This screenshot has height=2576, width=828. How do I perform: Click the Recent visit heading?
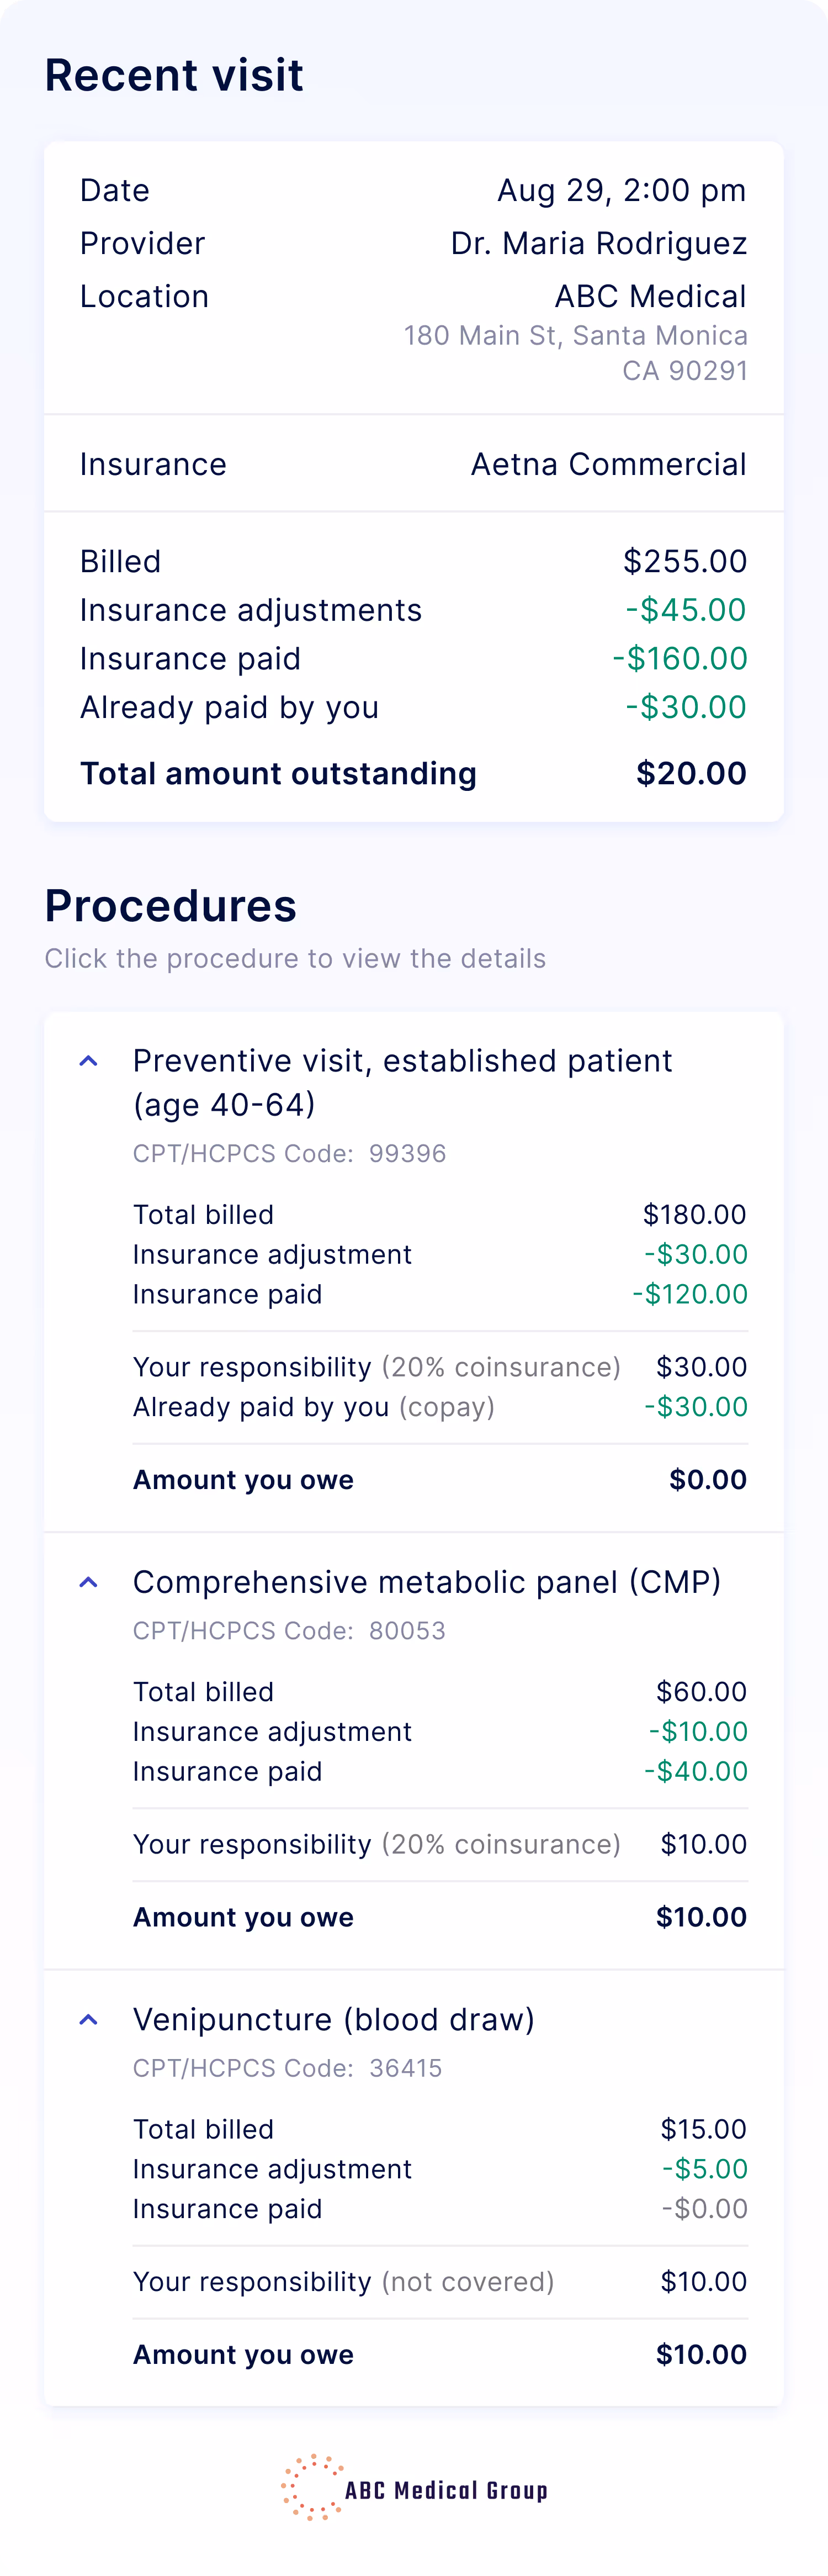click(x=174, y=75)
